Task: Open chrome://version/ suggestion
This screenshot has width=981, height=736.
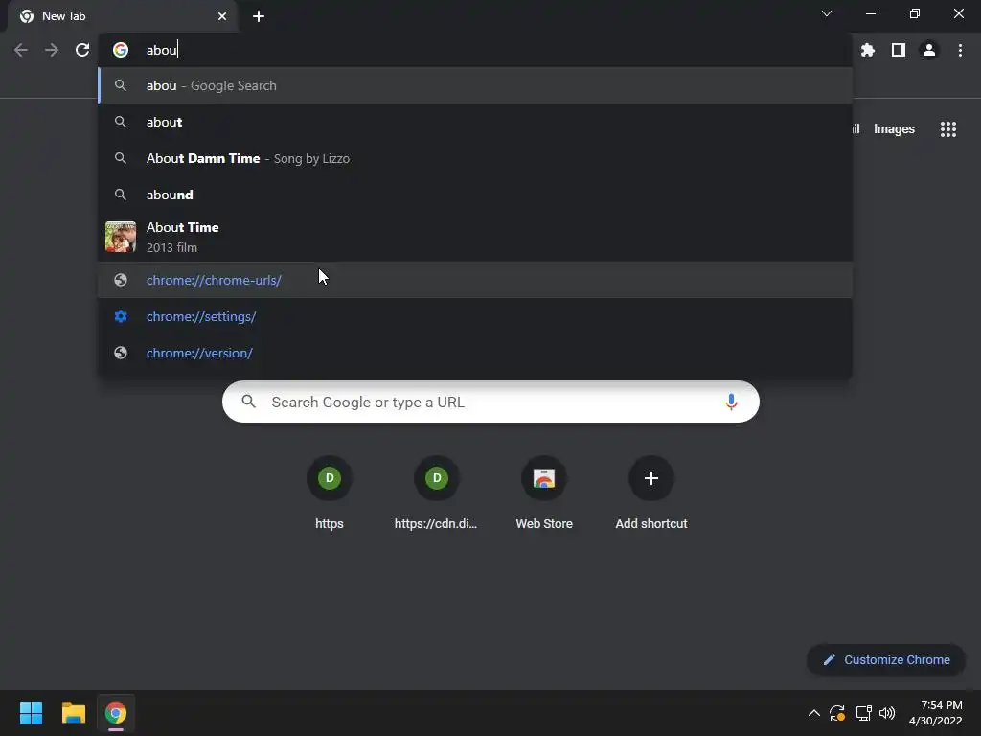Action: [475, 353]
